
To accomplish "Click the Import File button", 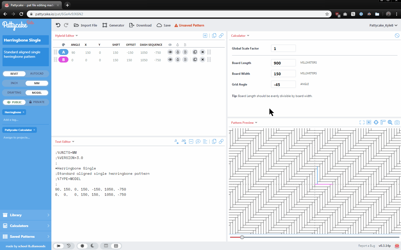I will click(x=85, y=25).
